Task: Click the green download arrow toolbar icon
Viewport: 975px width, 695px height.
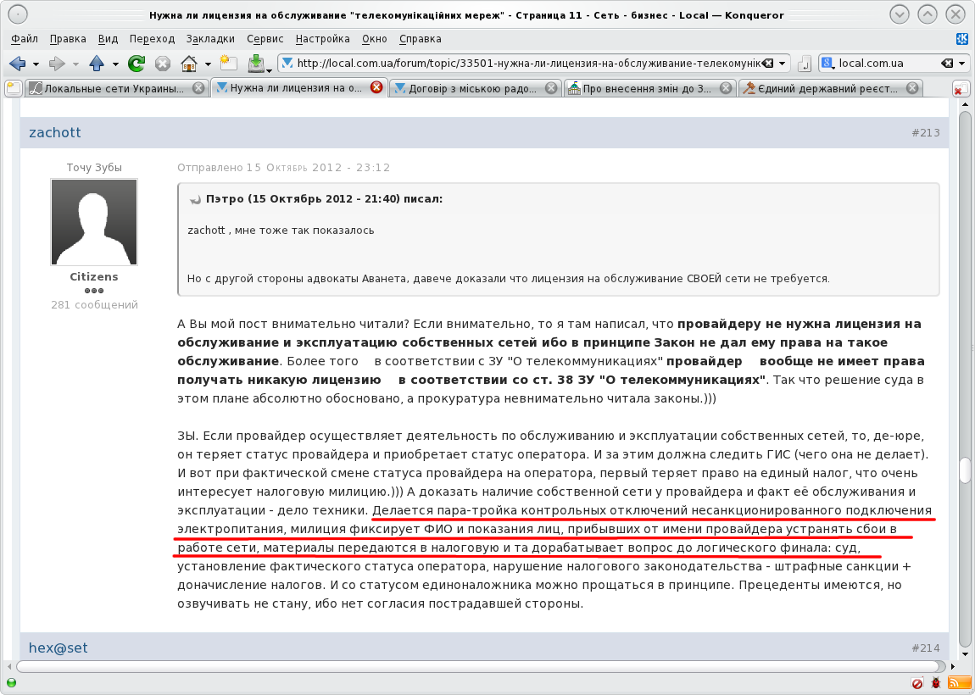Action: pos(255,64)
